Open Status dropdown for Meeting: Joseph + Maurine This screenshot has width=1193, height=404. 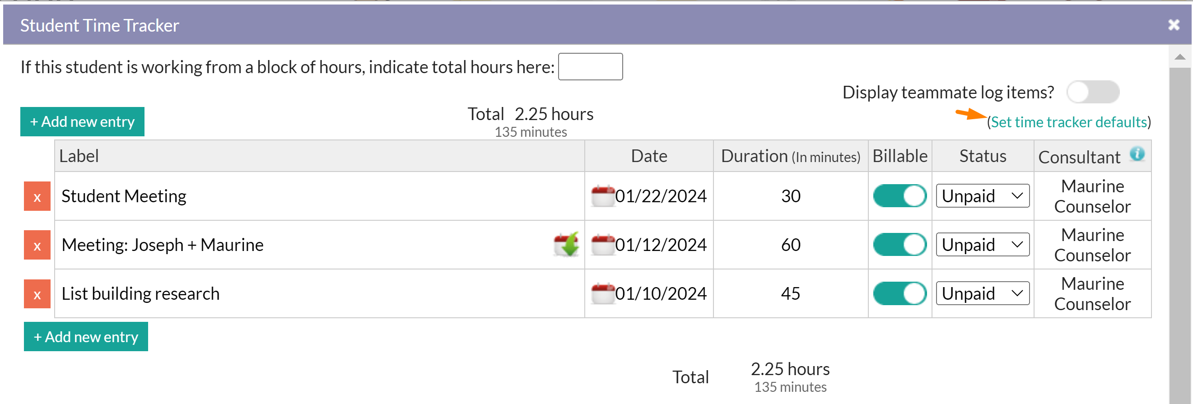[982, 244]
